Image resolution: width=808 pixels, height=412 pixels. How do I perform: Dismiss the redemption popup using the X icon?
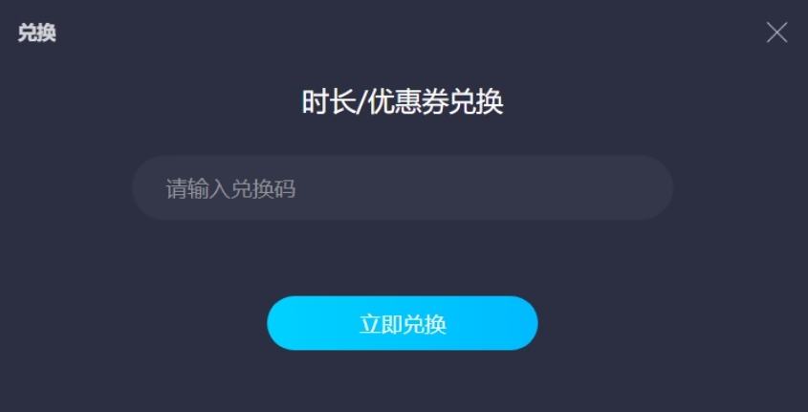tap(776, 33)
